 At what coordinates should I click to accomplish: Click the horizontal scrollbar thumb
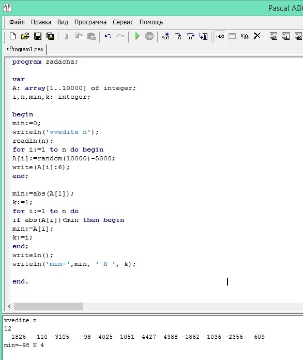click(x=49, y=306)
